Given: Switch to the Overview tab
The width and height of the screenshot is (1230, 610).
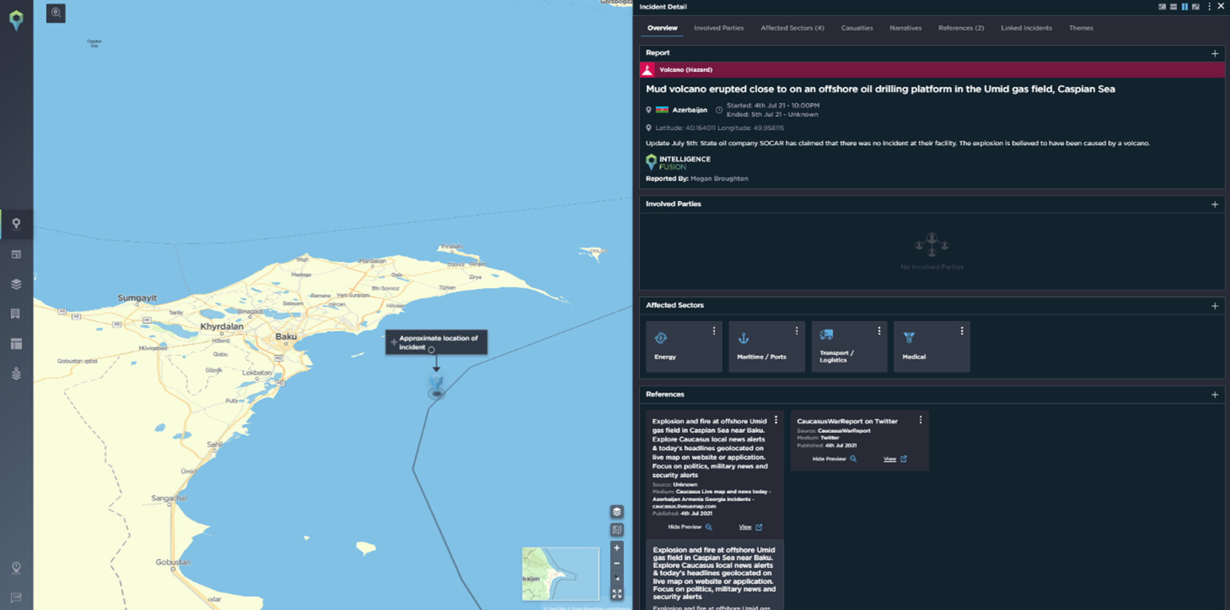Looking at the screenshot, I should 662,28.
